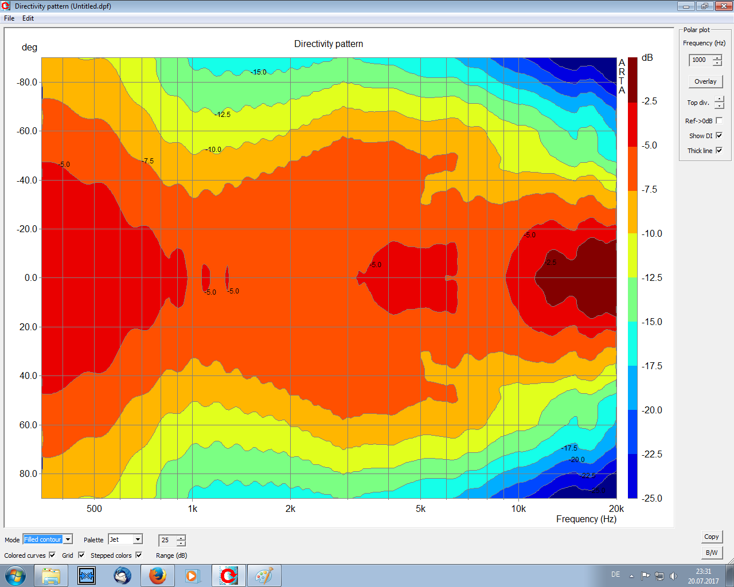Launch Windows Media Player from taskbar
734x587 pixels.
tap(193, 575)
